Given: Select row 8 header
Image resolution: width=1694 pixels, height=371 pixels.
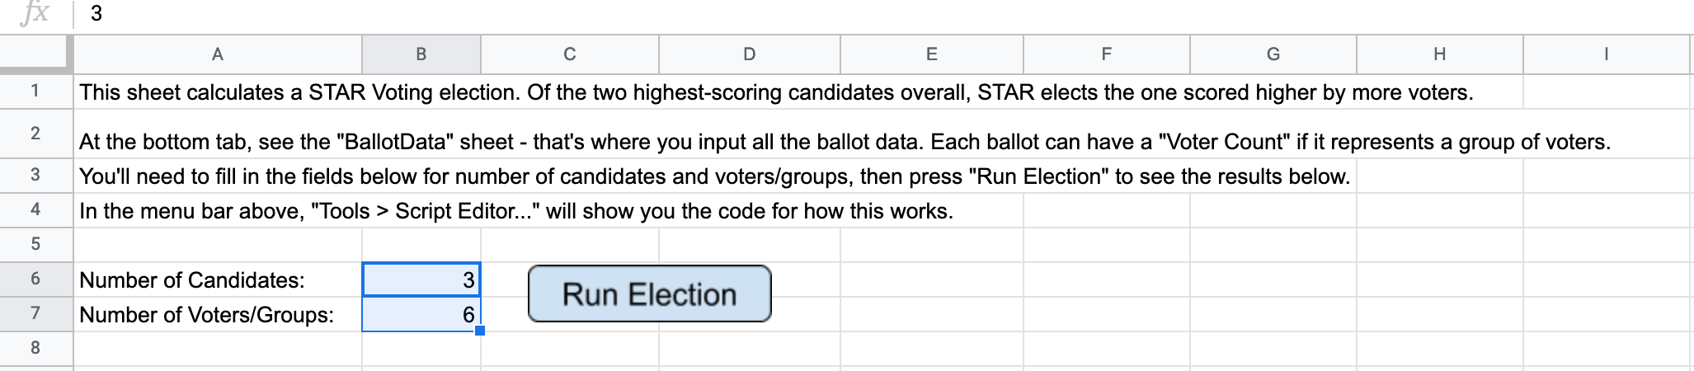Looking at the screenshot, I should coord(35,348).
